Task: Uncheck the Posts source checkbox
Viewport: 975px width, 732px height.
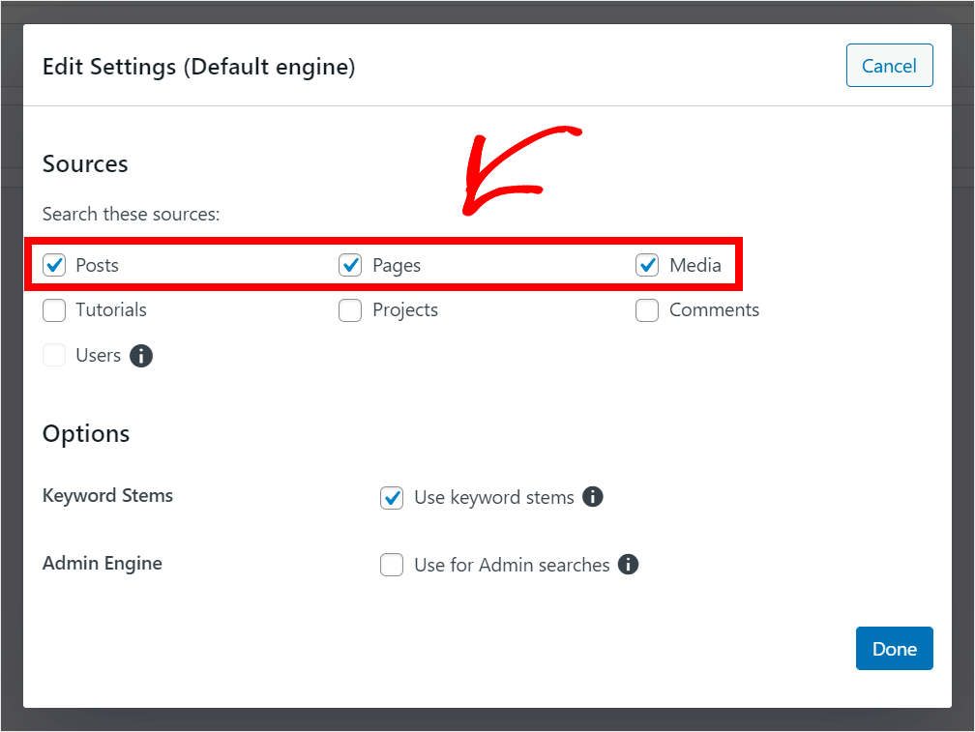Action: pos(54,265)
